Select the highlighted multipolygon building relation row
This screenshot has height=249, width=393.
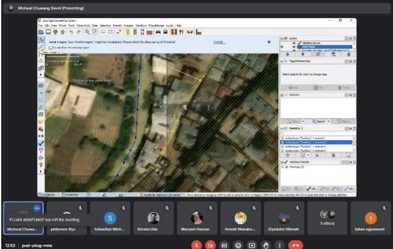click(x=316, y=142)
